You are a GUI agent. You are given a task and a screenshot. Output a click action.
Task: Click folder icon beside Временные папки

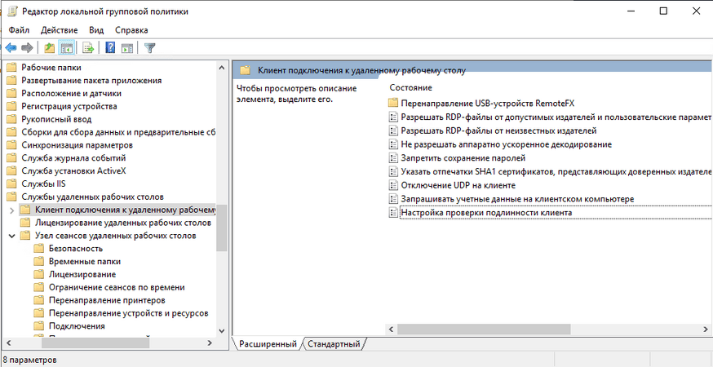click(39, 262)
